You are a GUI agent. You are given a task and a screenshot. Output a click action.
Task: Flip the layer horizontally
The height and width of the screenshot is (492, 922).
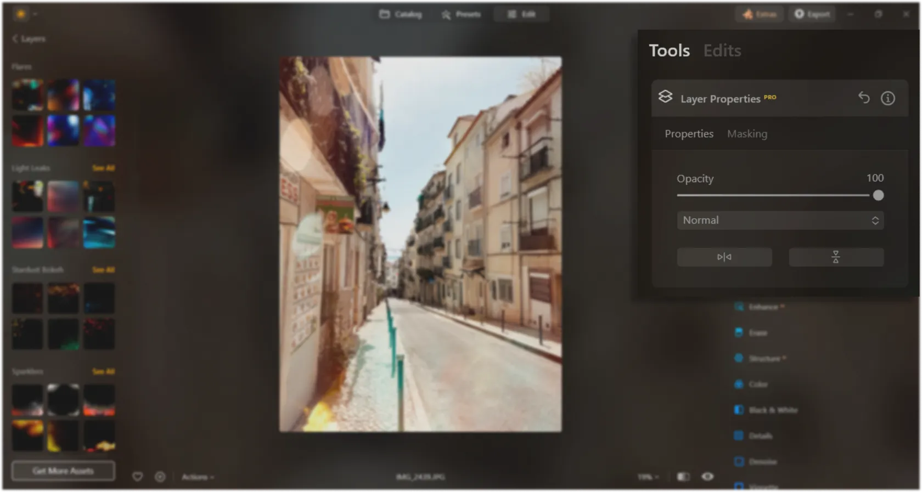tap(724, 257)
